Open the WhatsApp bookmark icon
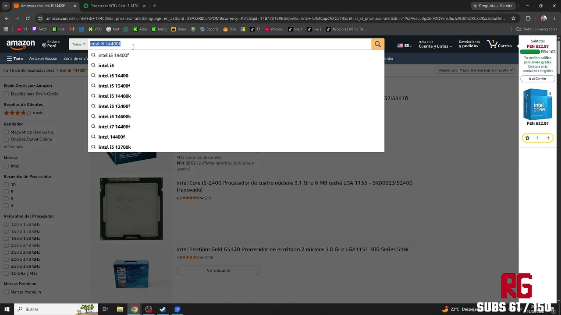 tap(126, 29)
